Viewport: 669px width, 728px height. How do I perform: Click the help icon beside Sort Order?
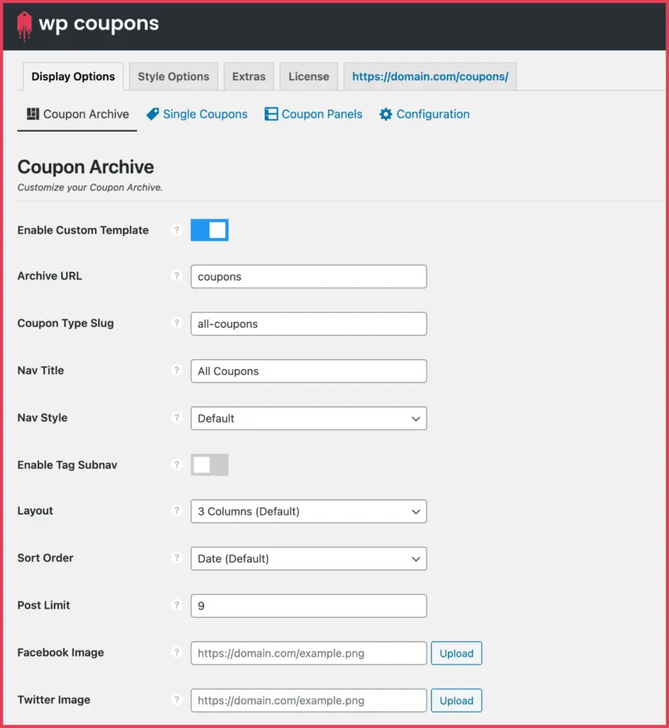coord(176,558)
